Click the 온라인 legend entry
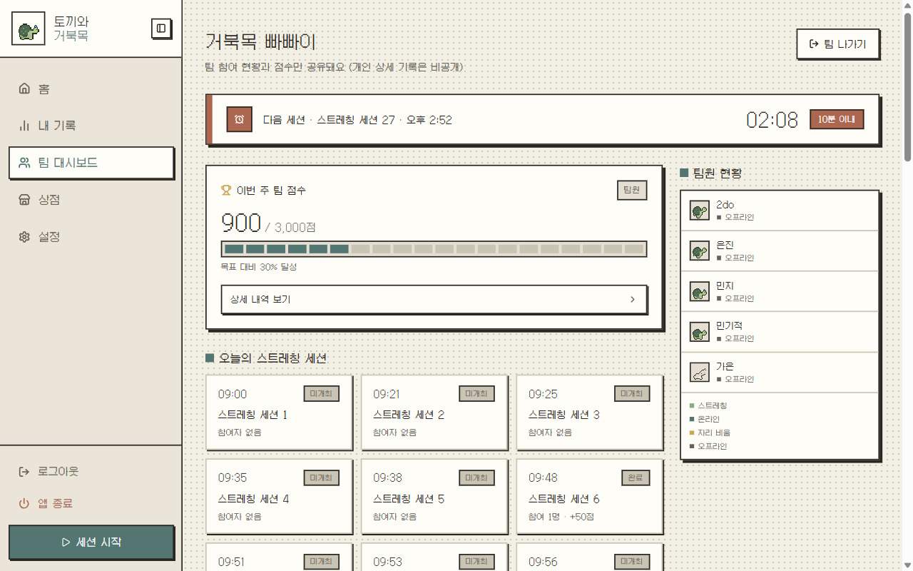 [x=704, y=419]
